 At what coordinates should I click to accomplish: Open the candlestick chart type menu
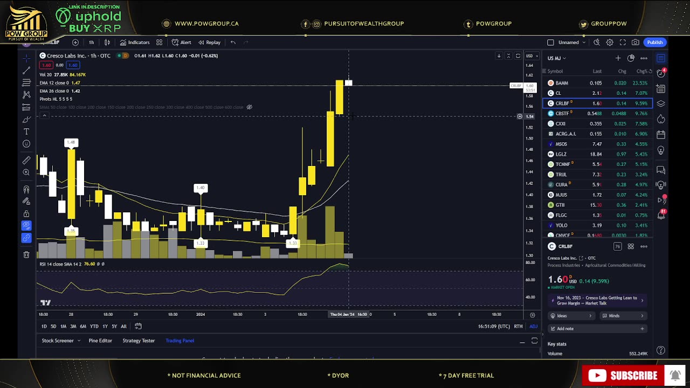tap(107, 42)
